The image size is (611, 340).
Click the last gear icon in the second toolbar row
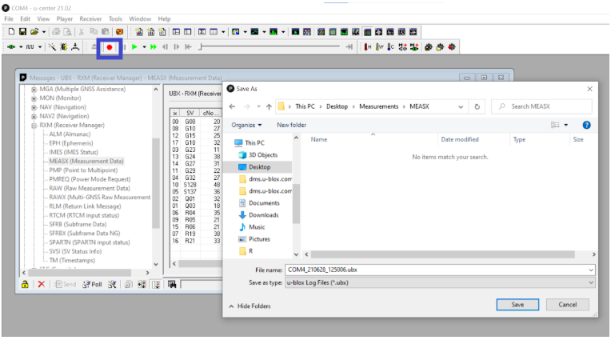[452, 46]
